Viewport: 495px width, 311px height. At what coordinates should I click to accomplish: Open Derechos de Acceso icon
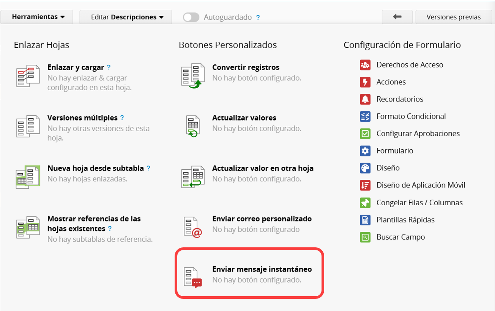coord(365,65)
